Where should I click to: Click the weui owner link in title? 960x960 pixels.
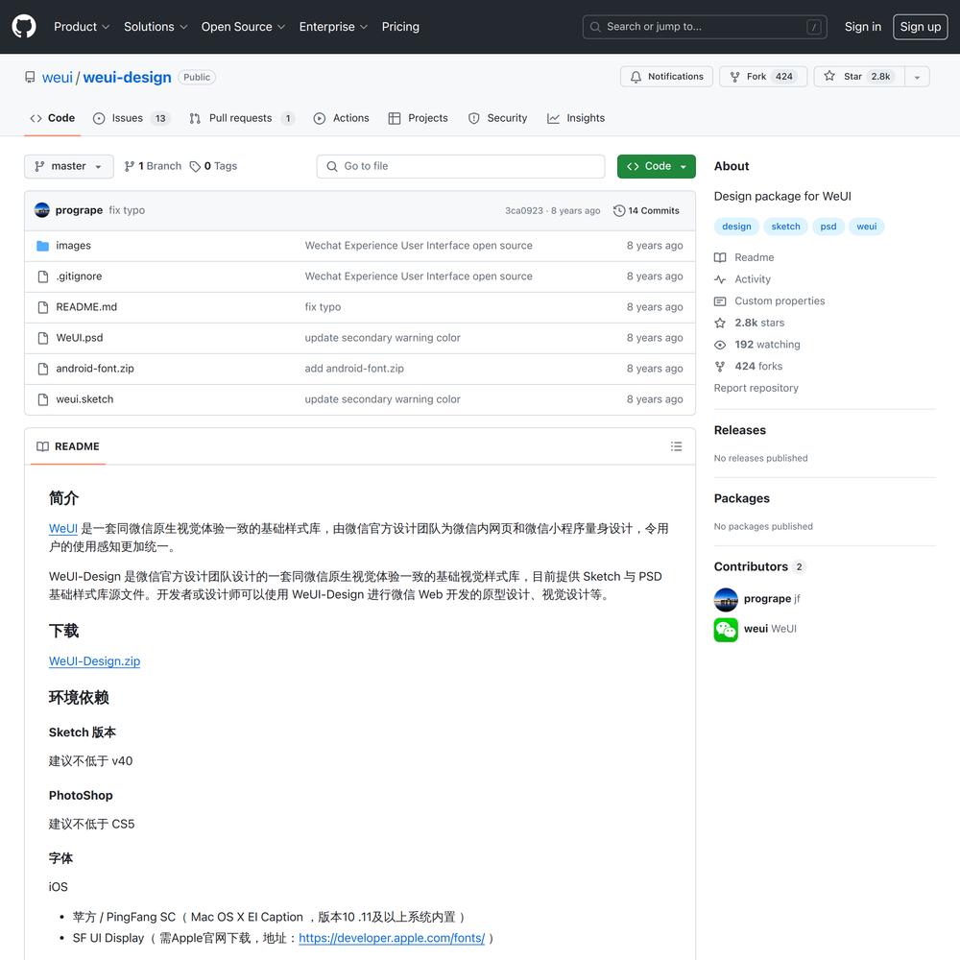pyautogui.click(x=57, y=77)
